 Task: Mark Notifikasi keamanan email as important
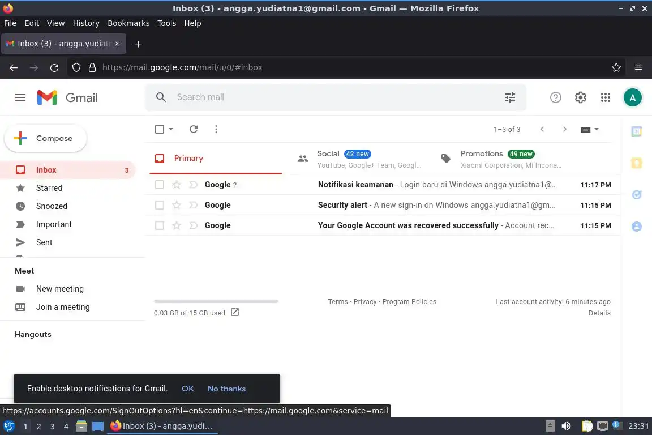(194, 185)
